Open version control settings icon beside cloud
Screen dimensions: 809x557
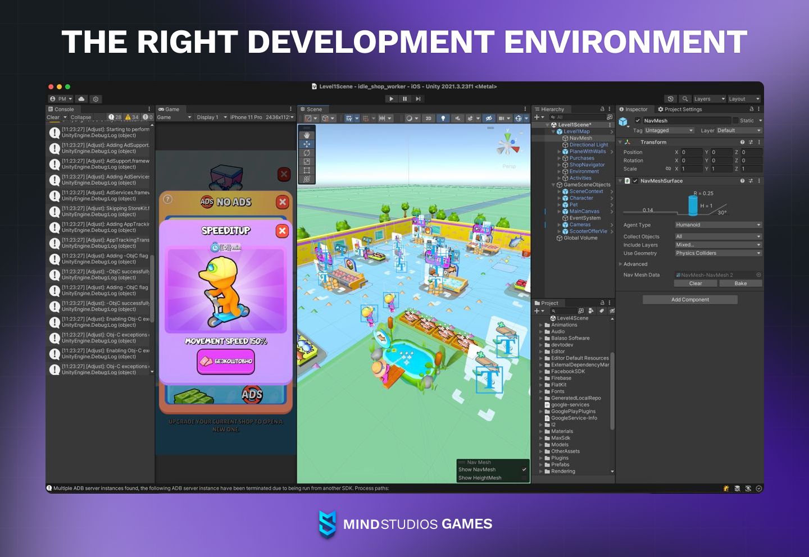[x=96, y=99]
